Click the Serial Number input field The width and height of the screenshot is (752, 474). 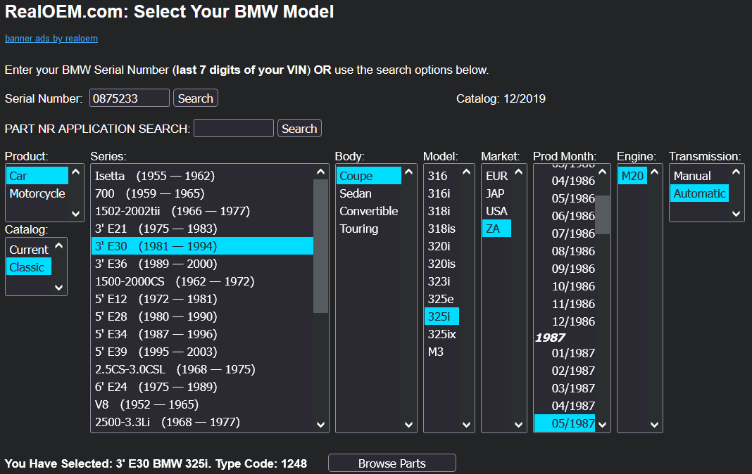click(130, 98)
